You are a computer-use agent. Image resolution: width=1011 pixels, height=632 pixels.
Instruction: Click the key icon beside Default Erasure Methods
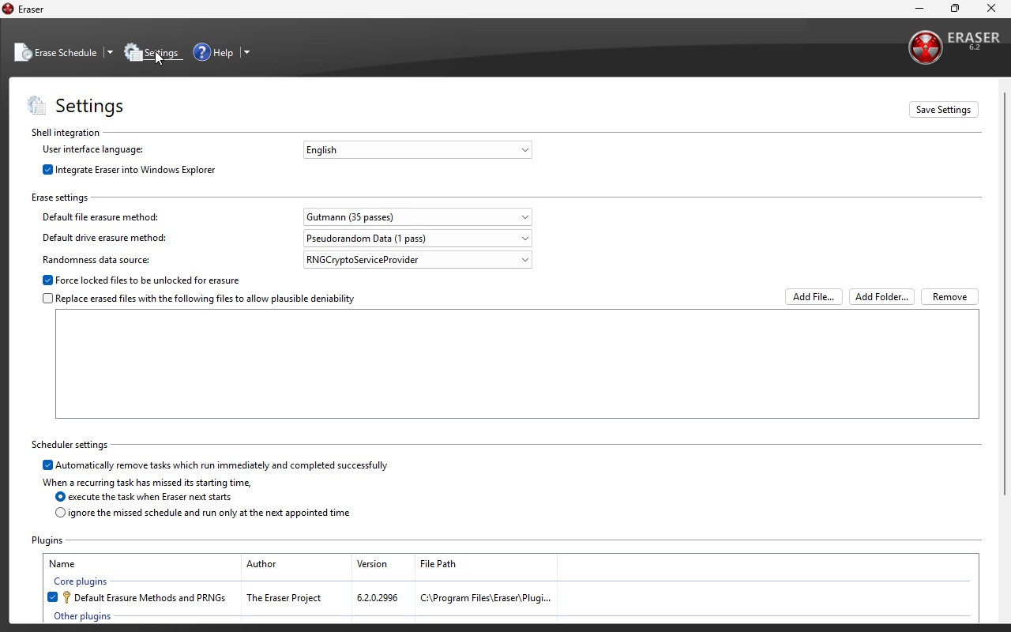[66, 598]
